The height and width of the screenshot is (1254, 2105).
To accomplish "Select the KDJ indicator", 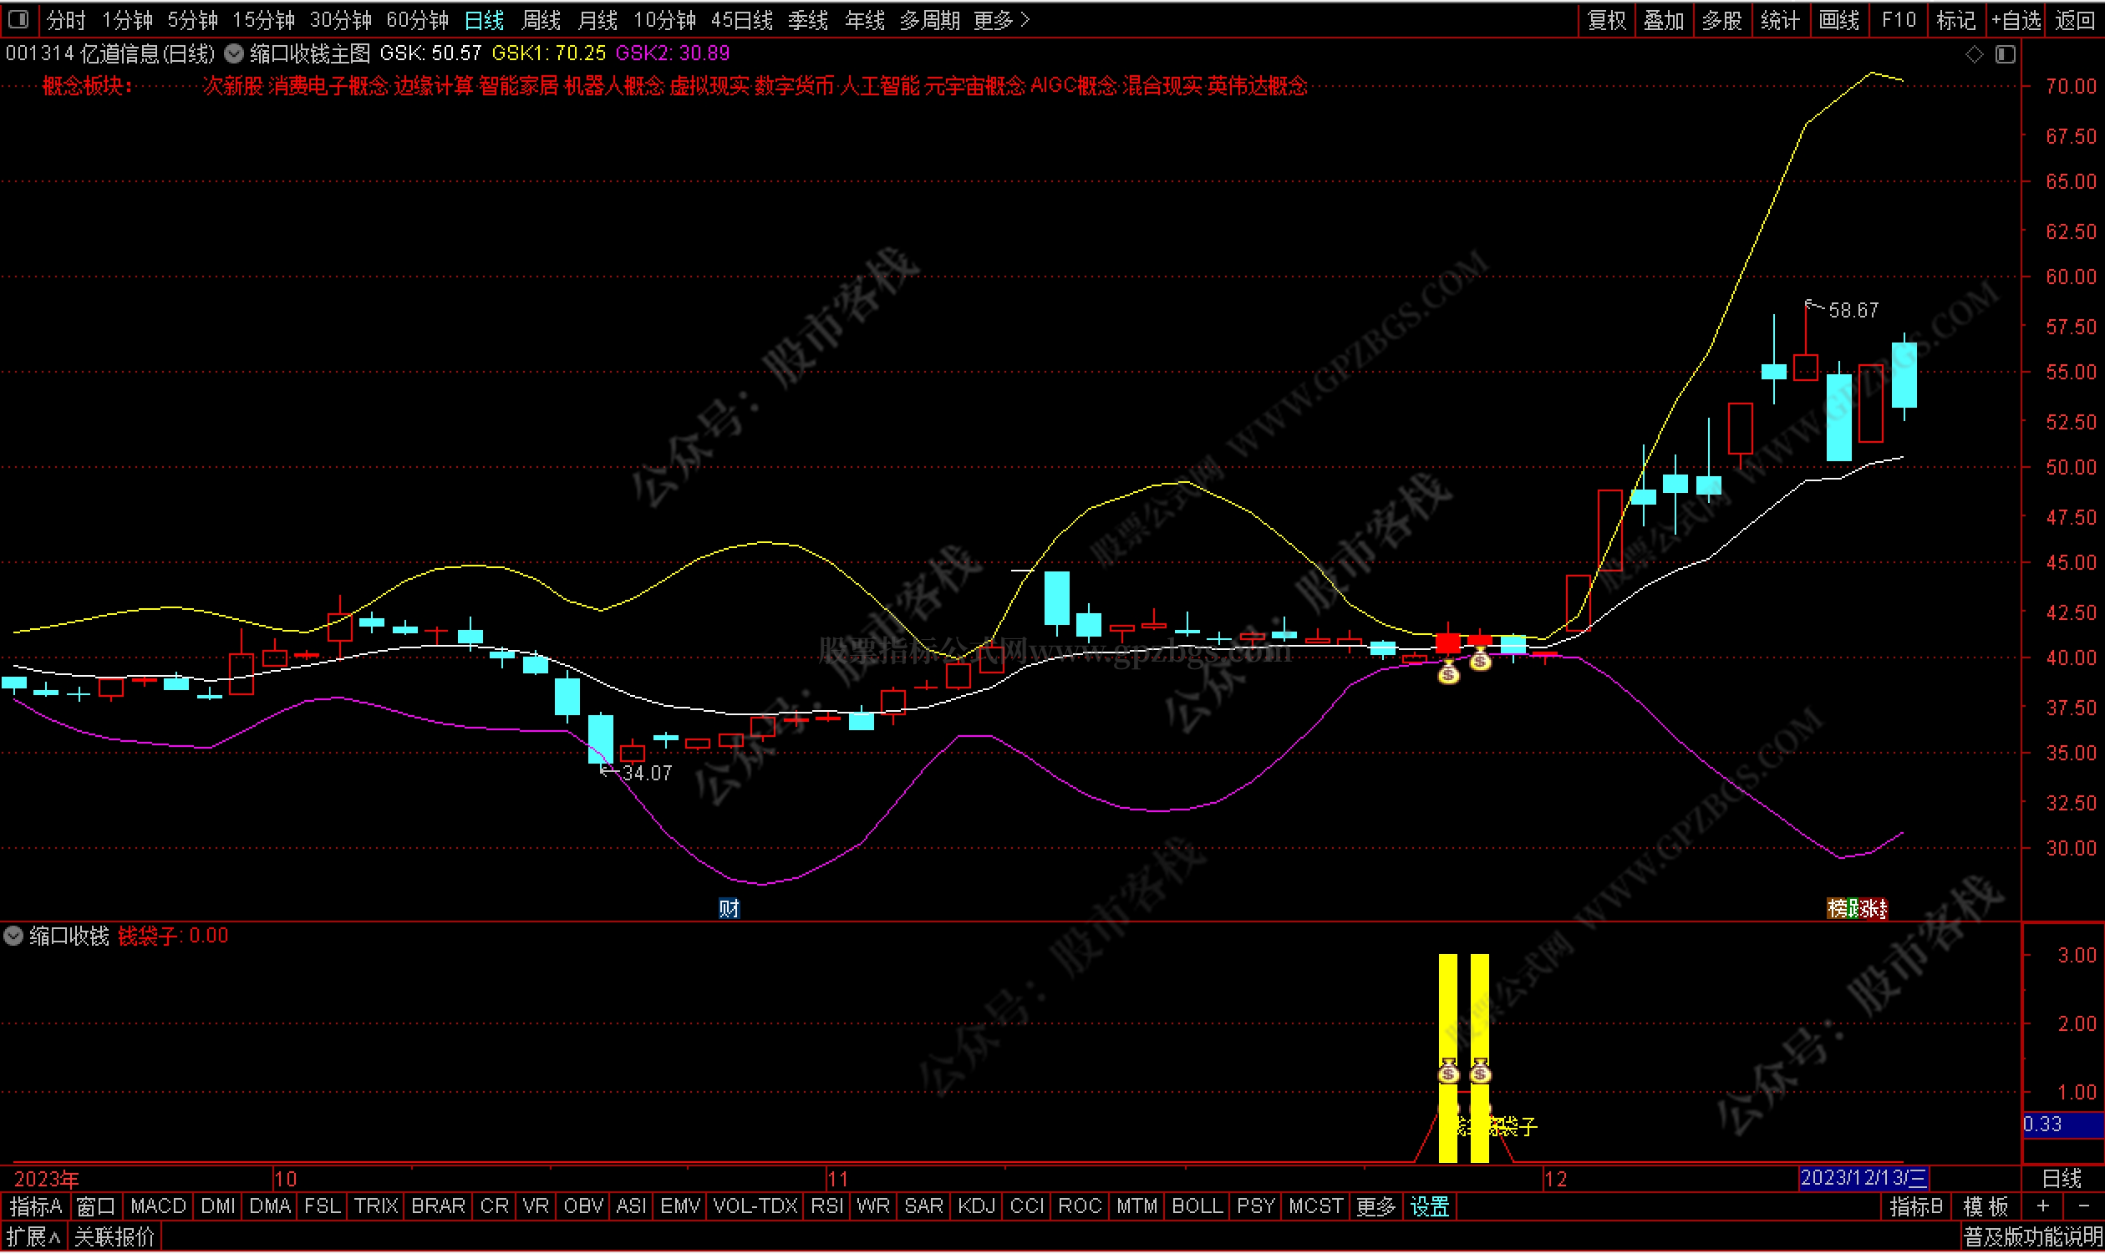I will [976, 1207].
